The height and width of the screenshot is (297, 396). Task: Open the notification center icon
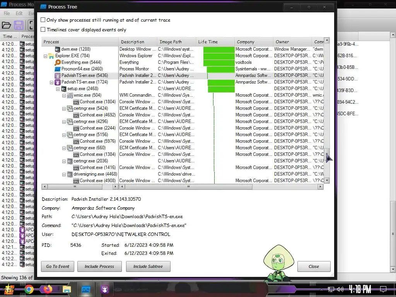(383, 289)
